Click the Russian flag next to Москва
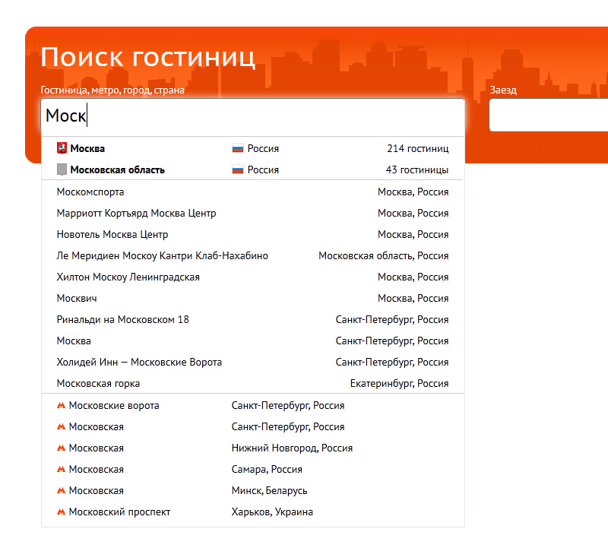608x548 pixels. 237,148
